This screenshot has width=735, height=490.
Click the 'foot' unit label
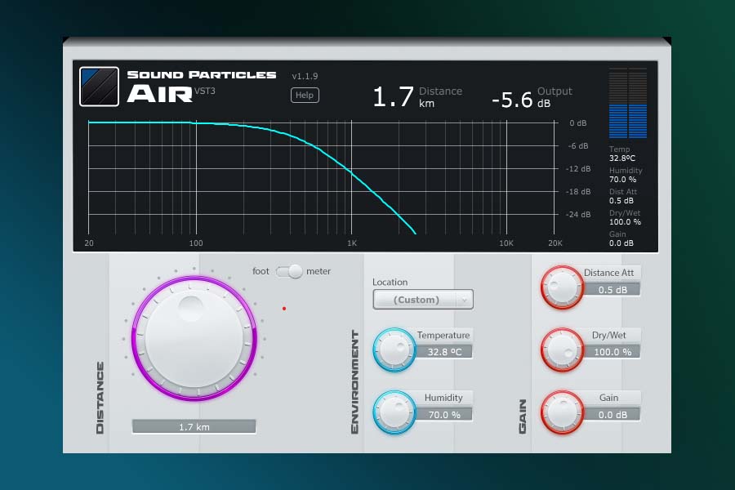(x=261, y=271)
